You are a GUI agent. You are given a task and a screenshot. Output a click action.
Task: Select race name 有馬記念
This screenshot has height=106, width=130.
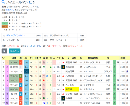click(x=70, y=67)
